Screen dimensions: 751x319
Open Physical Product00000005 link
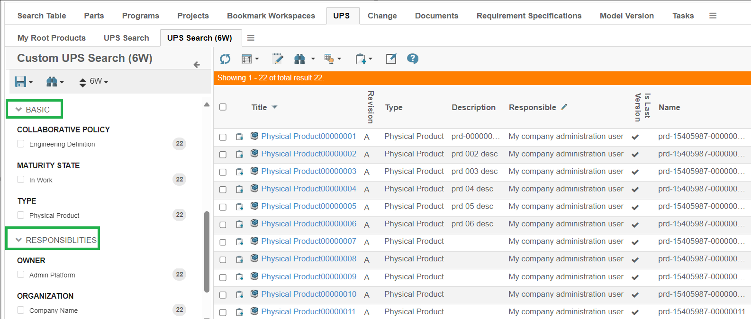coord(308,207)
